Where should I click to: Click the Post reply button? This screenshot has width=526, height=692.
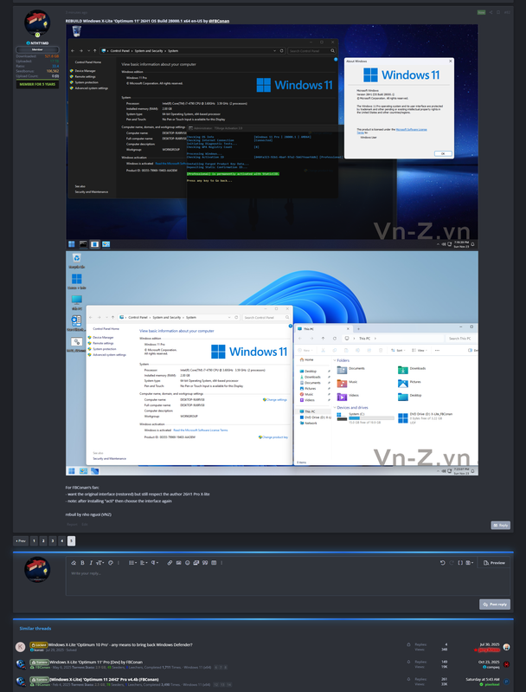(x=495, y=605)
